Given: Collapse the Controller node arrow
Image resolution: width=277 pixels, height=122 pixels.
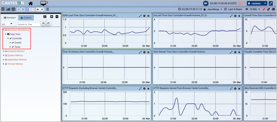Looking at the screenshot, I should click(8, 38).
